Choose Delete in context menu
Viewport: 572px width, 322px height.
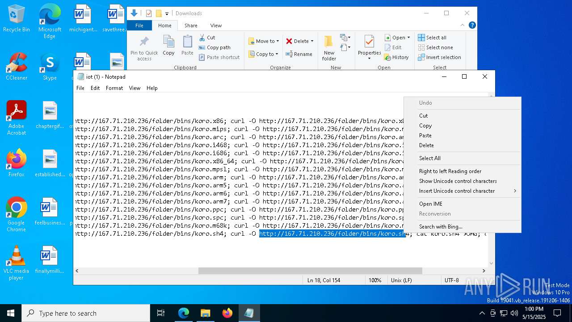(462, 145)
